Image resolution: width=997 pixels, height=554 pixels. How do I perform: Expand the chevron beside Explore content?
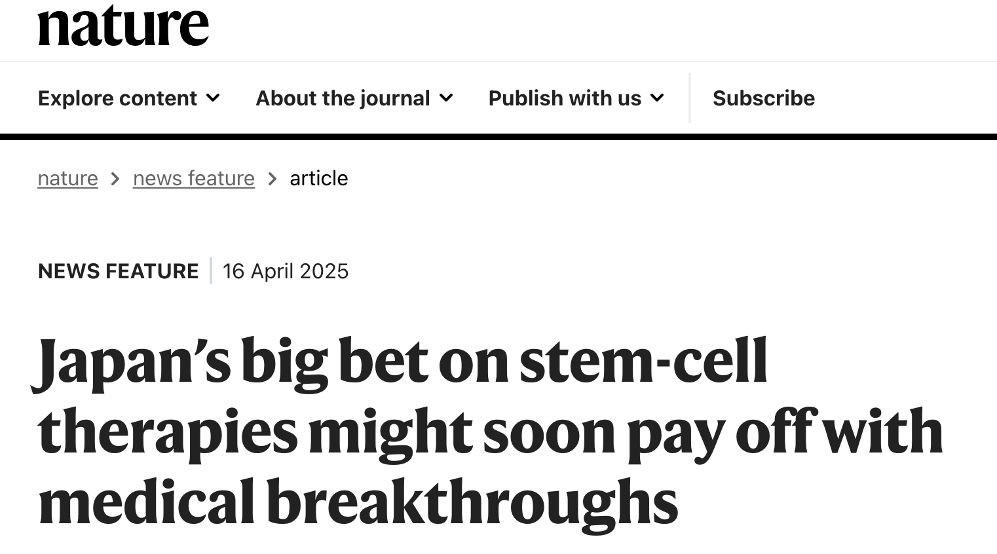click(x=213, y=98)
